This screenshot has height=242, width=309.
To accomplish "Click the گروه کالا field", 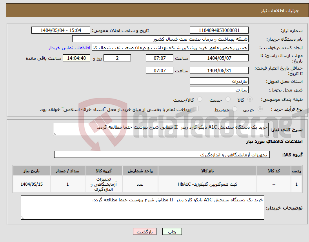I will coord(162,154).
